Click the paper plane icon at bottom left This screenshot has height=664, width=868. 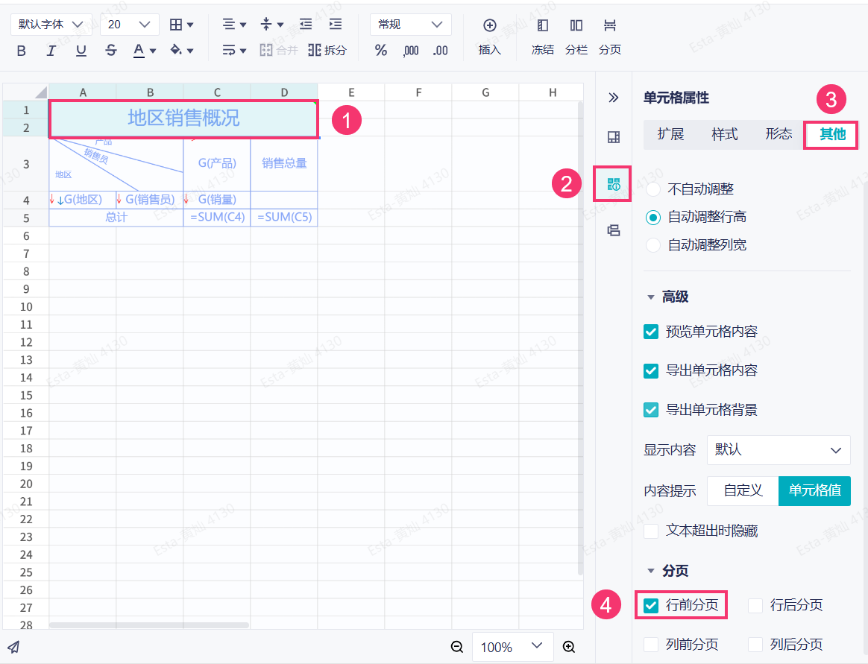click(14, 646)
